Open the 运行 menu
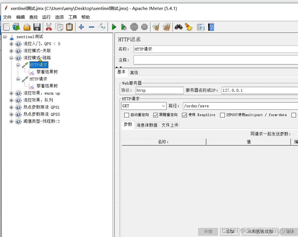The width and height of the screenshot is (298, 237). point(46,17)
